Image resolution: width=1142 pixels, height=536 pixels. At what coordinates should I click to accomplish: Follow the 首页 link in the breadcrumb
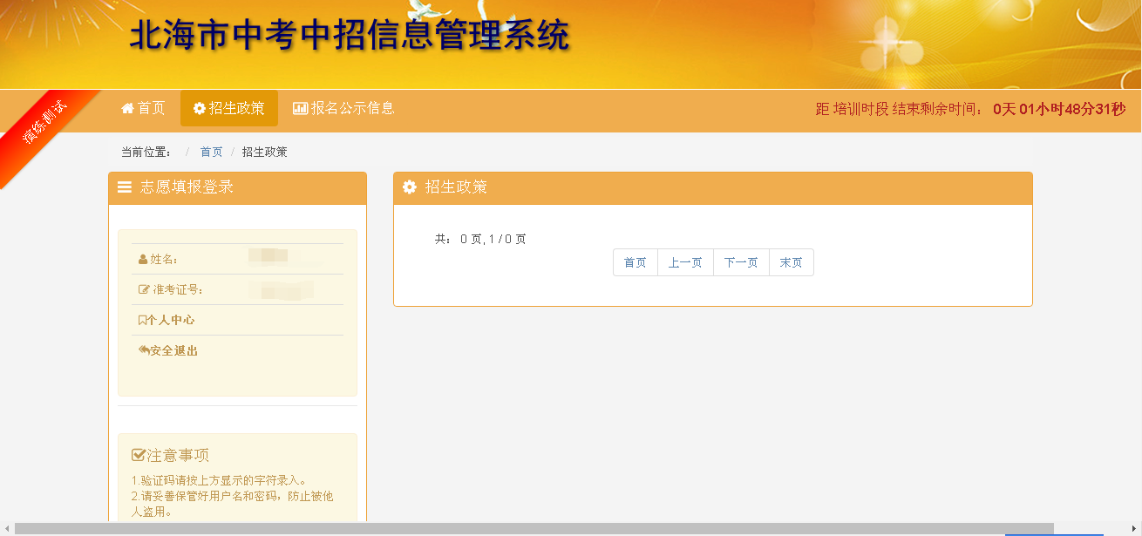pyautogui.click(x=211, y=152)
